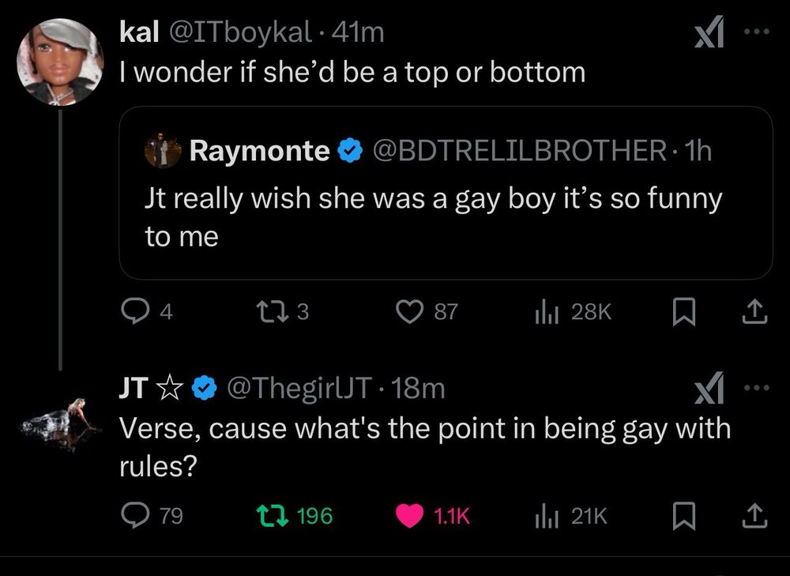
Task: Unlike JT's reply with 1.1K likes
Action: point(410,516)
